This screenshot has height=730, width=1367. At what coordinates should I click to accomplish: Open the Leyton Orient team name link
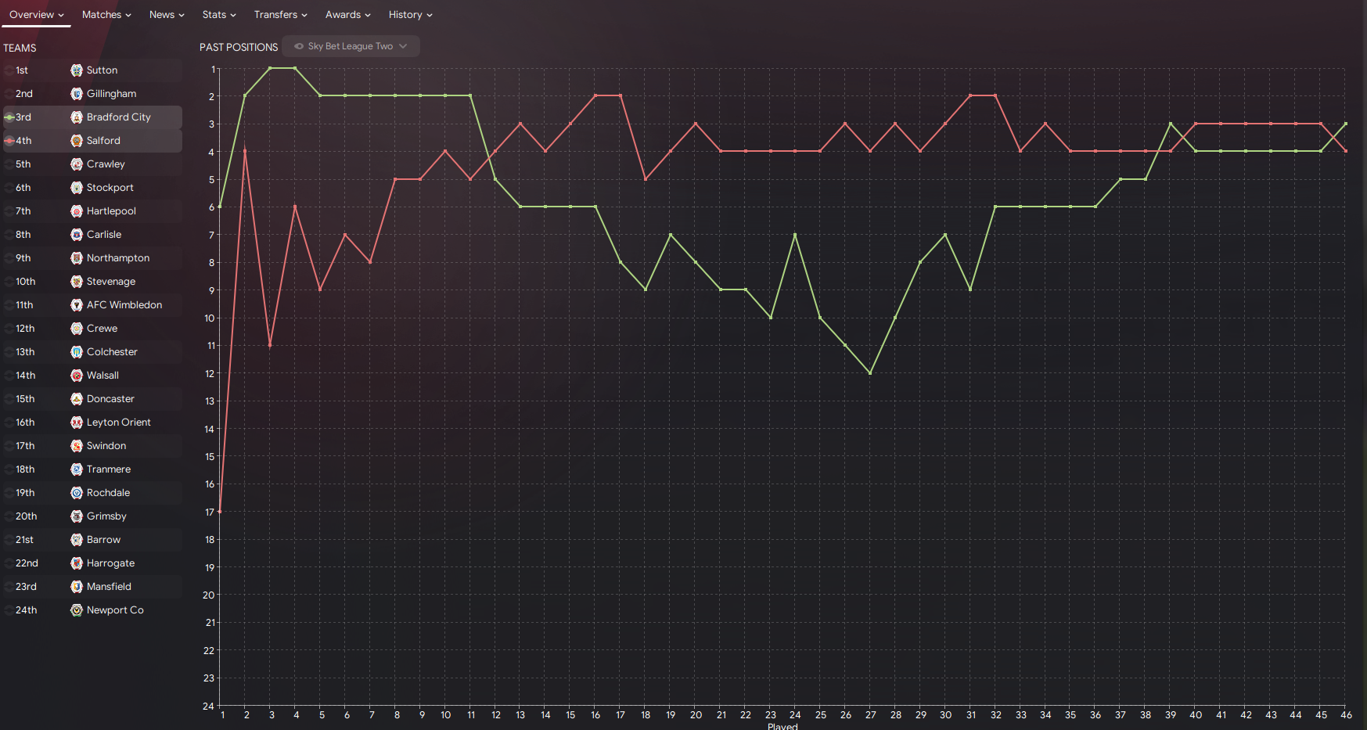pos(119,423)
